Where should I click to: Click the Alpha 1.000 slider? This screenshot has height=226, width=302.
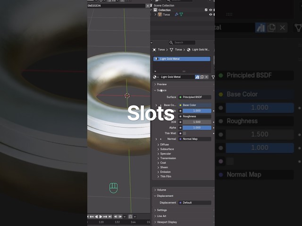[x=197, y=128]
